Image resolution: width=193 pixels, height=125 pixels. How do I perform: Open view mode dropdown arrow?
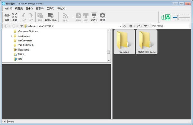click(134, 26)
